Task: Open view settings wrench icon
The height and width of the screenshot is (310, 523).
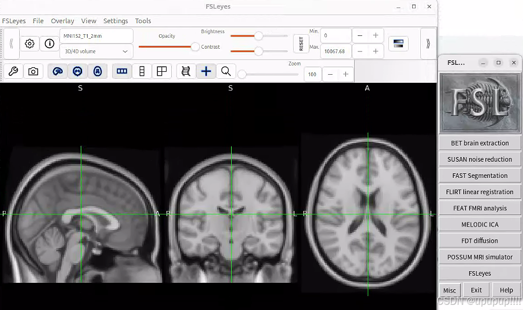Action: pos(13,71)
